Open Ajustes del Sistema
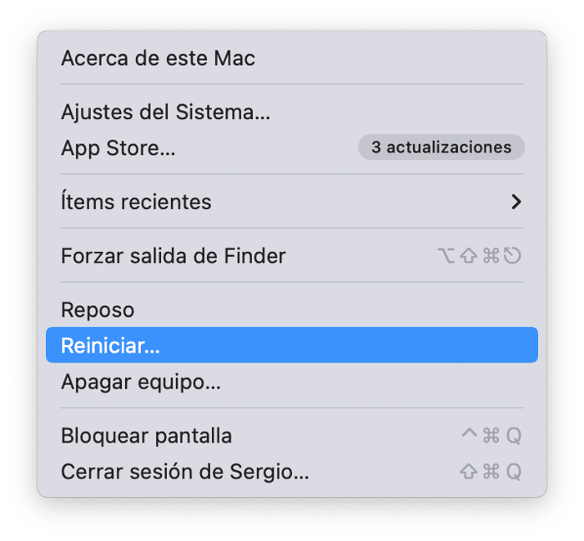The height and width of the screenshot is (541, 584). tap(165, 111)
